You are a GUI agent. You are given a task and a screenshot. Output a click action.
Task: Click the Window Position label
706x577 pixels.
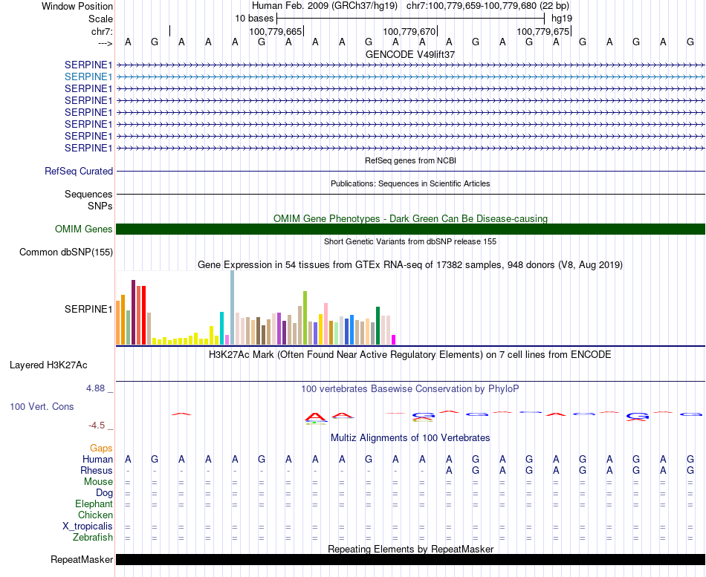click(x=77, y=6)
